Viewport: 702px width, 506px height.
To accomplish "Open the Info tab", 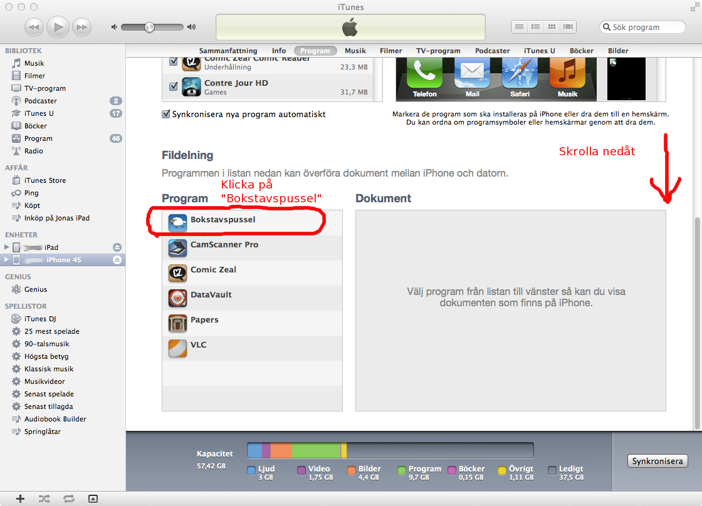I will [279, 51].
